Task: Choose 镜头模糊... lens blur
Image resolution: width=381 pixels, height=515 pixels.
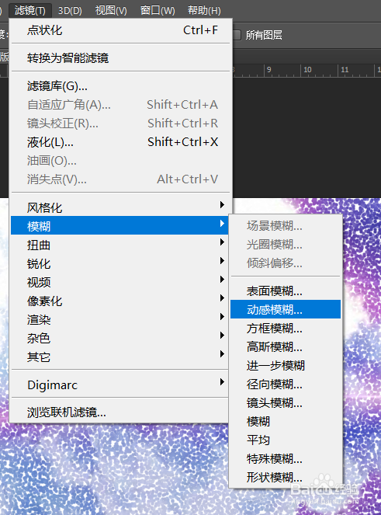Action: pos(286,402)
